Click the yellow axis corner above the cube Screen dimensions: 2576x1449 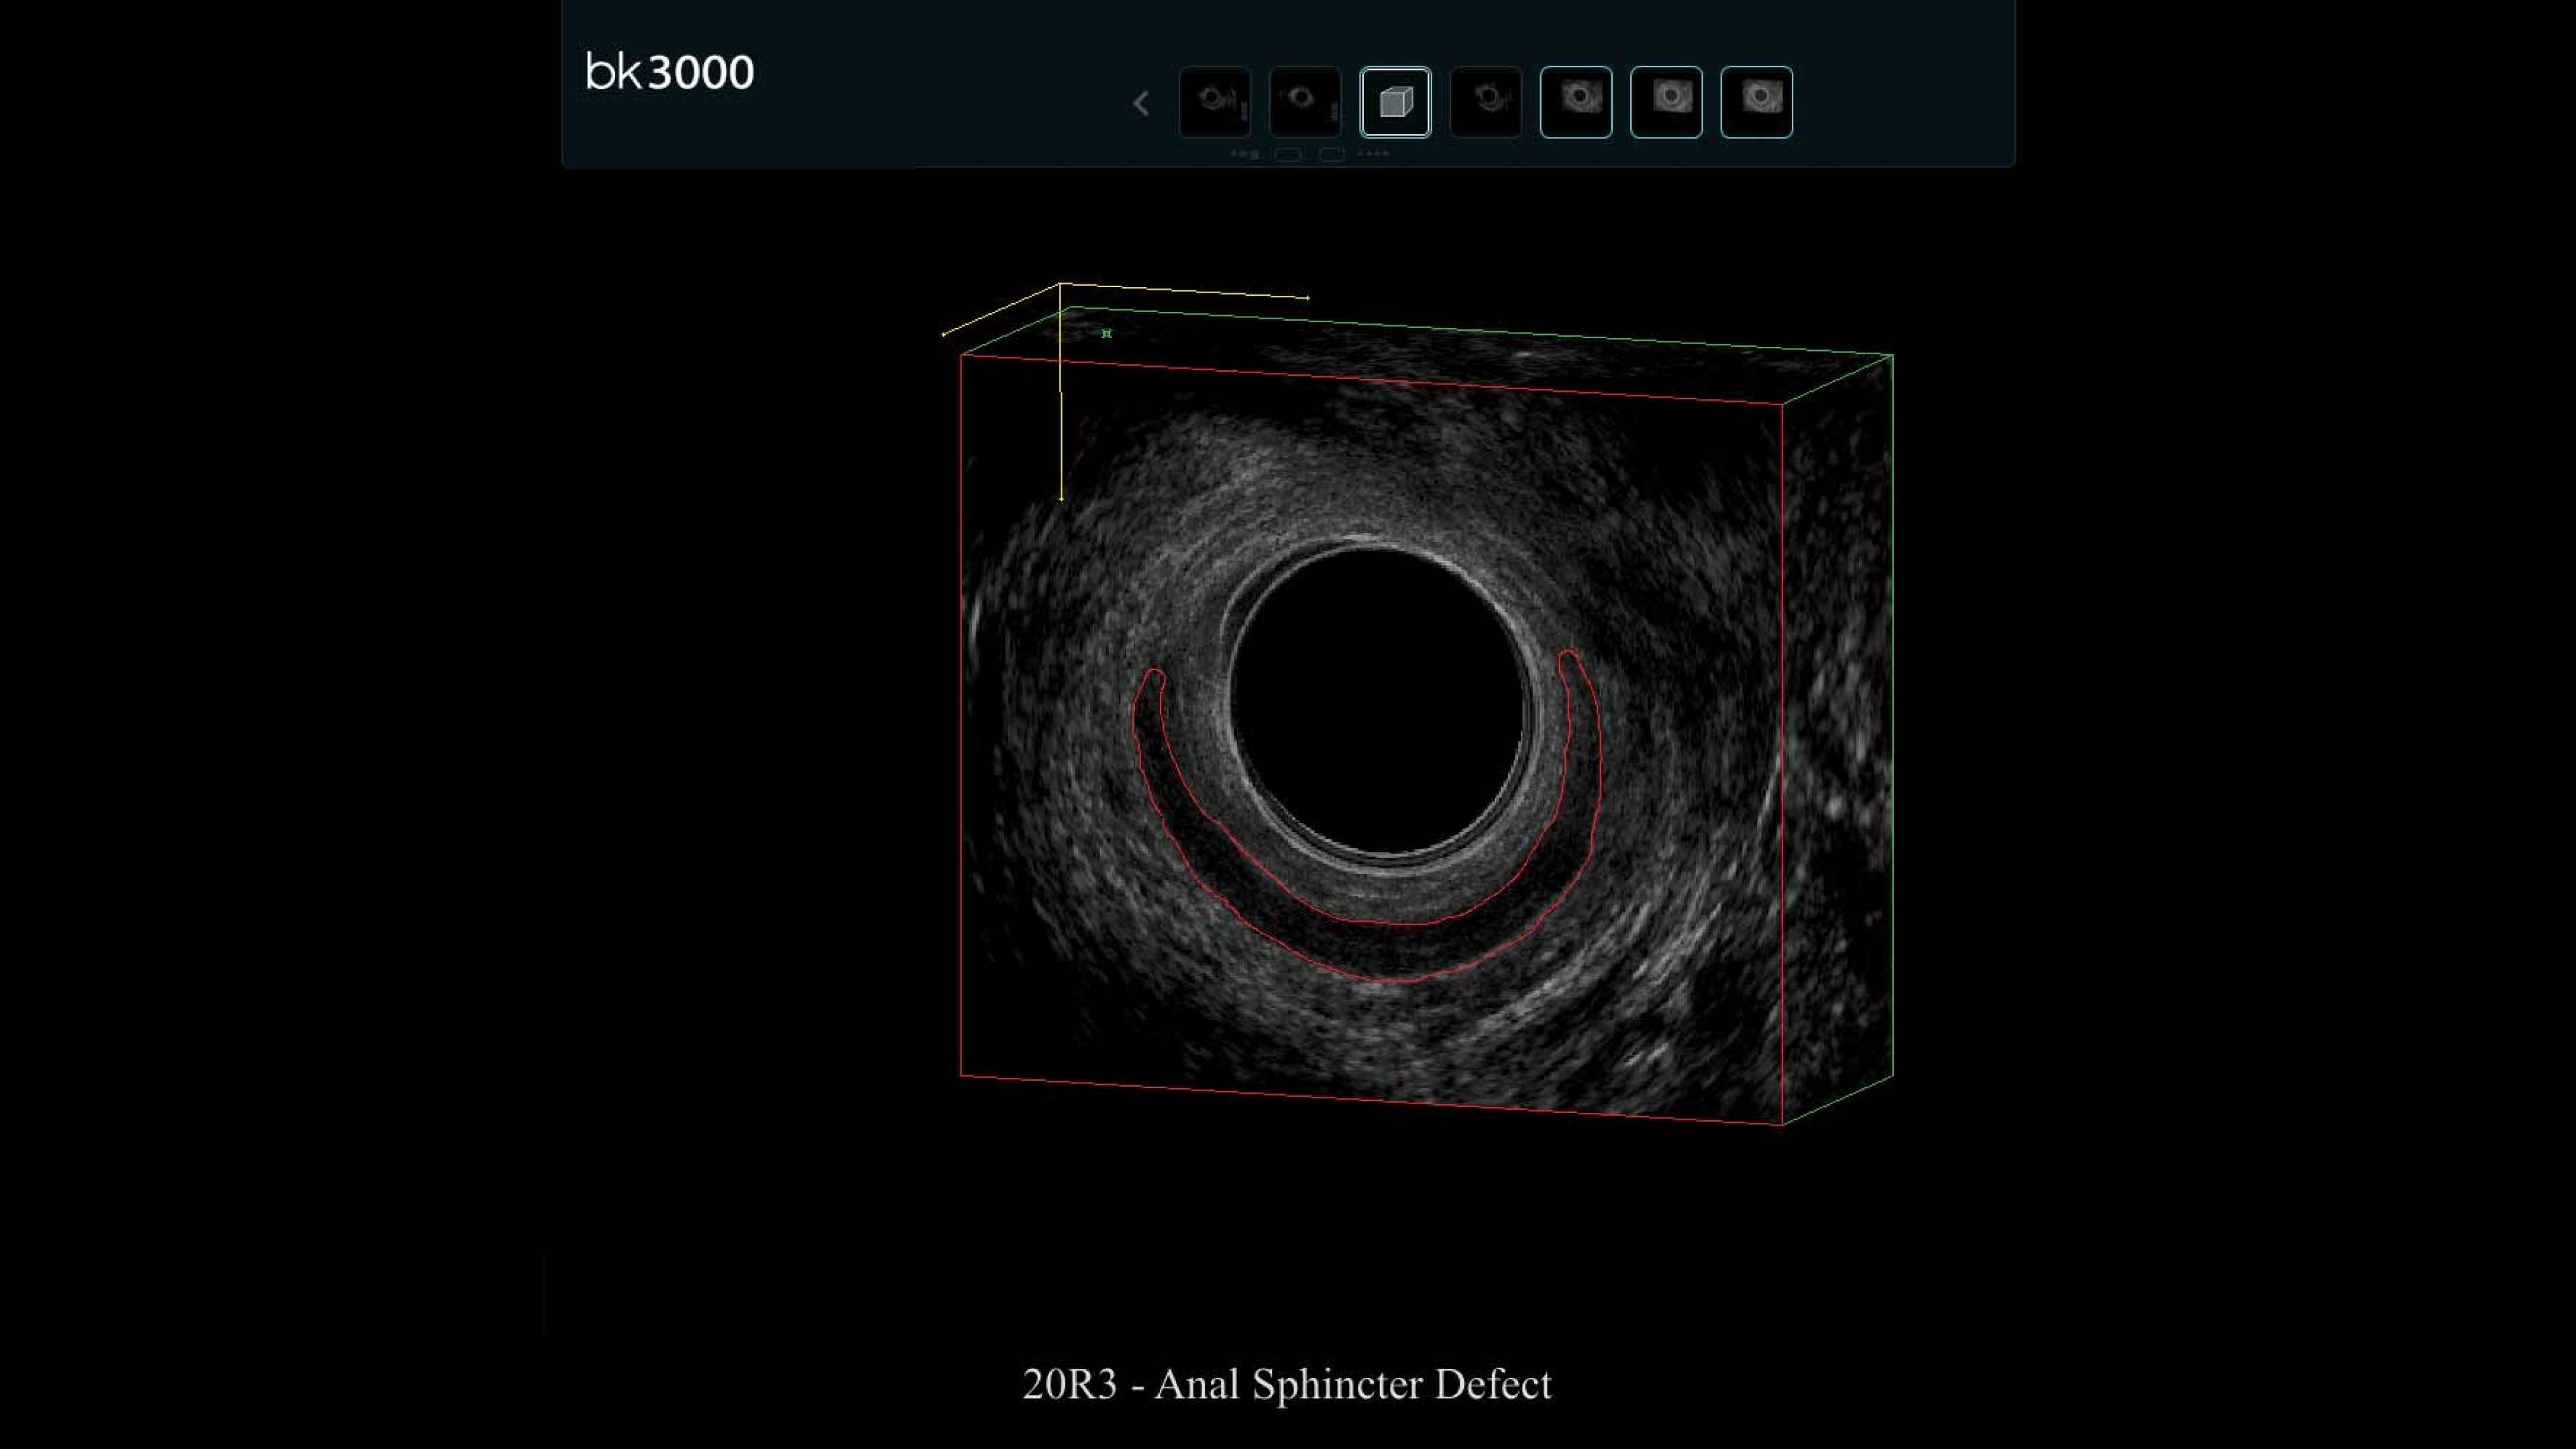click(x=1060, y=285)
